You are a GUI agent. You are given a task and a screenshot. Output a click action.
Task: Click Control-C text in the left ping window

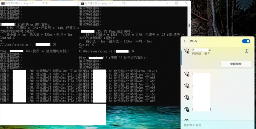[7, 38]
